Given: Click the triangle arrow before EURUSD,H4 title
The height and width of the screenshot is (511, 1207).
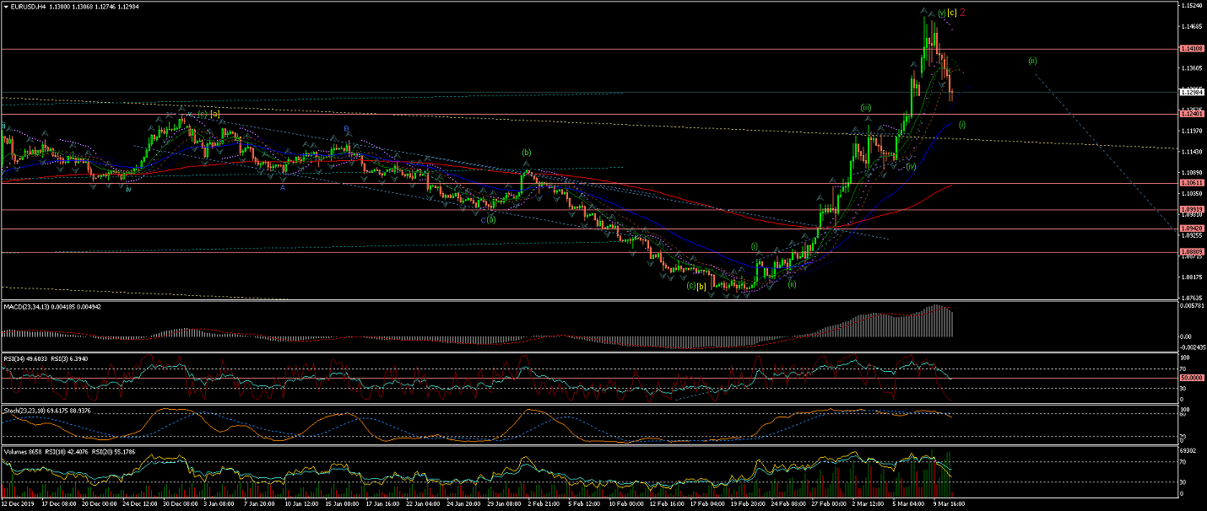Looking at the screenshot, I should (x=6, y=7).
